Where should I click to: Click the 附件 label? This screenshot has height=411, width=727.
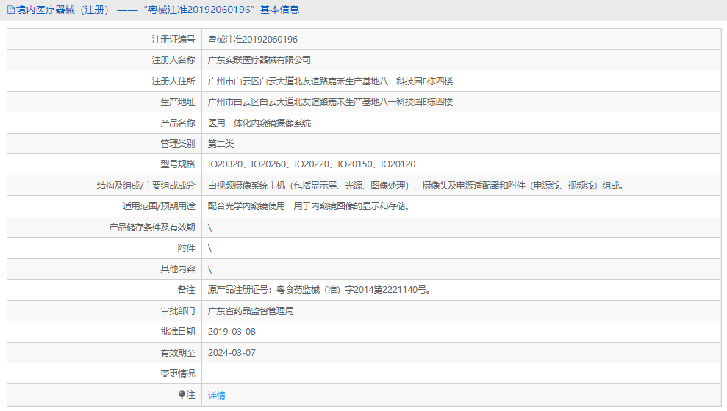tap(187, 247)
